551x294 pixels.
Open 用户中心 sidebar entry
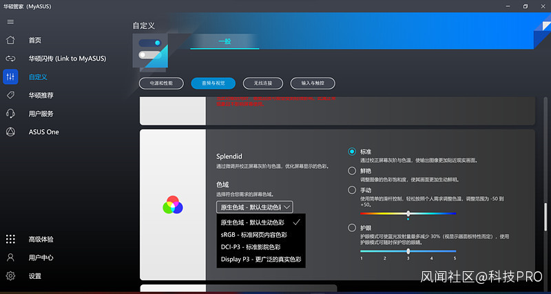coord(41,258)
